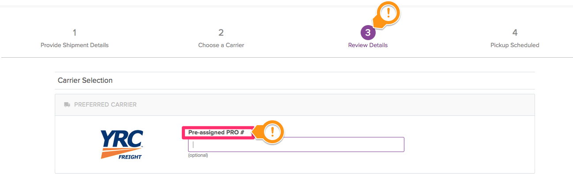The height and width of the screenshot is (174, 573).
Task: Select the purple step 3 circle
Action: [x=368, y=33]
